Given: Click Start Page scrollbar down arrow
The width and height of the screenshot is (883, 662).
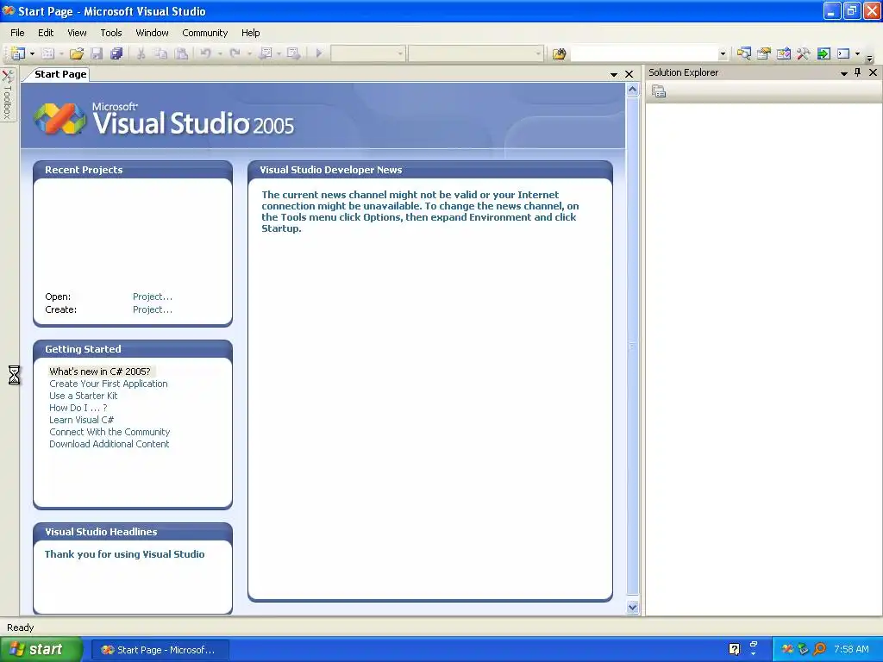Looking at the screenshot, I should (x=632, y=607).
